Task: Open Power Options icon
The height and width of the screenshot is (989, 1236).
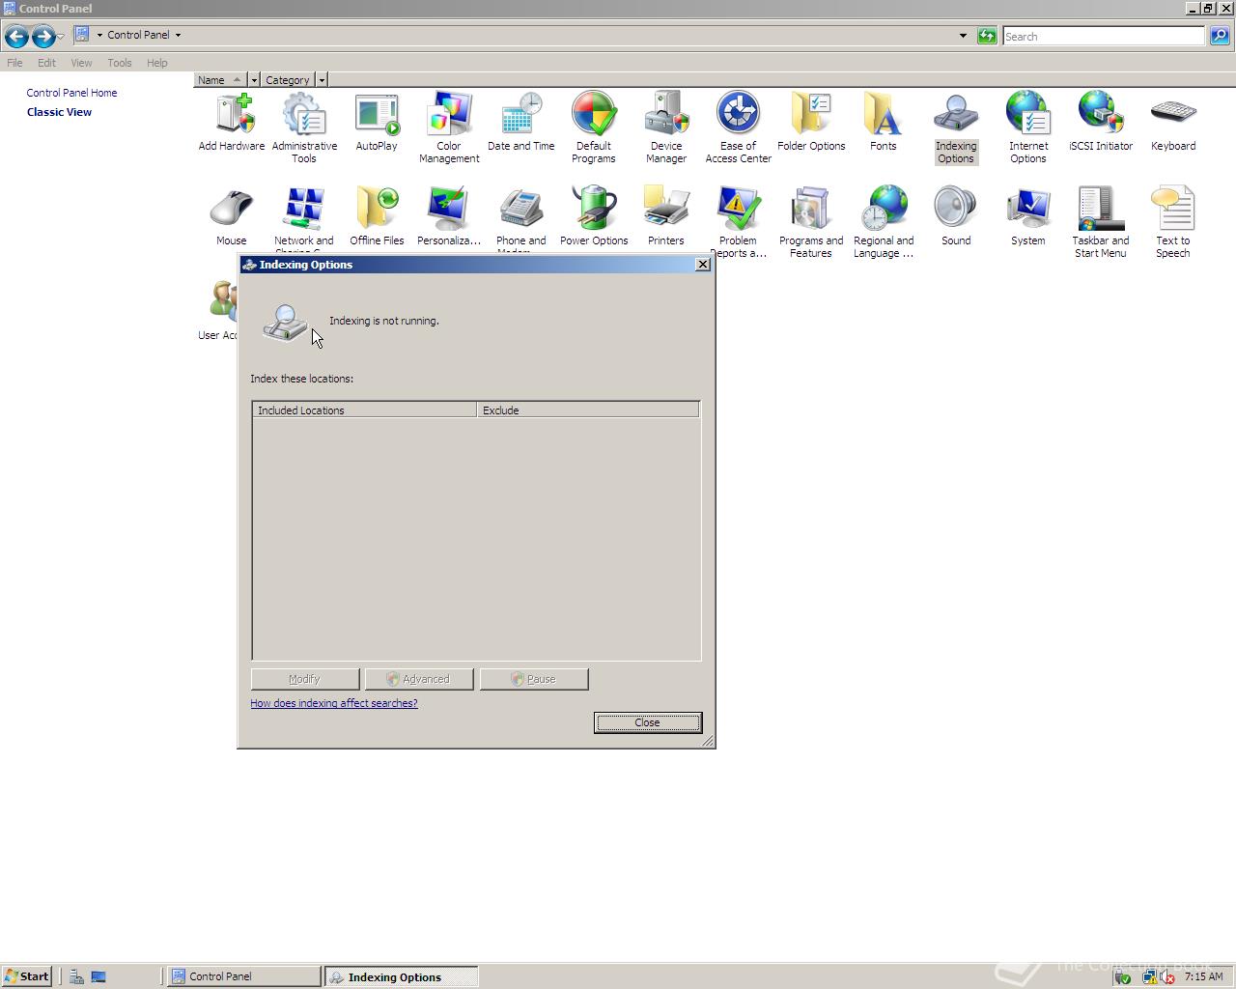Action: tap(594, 215)
